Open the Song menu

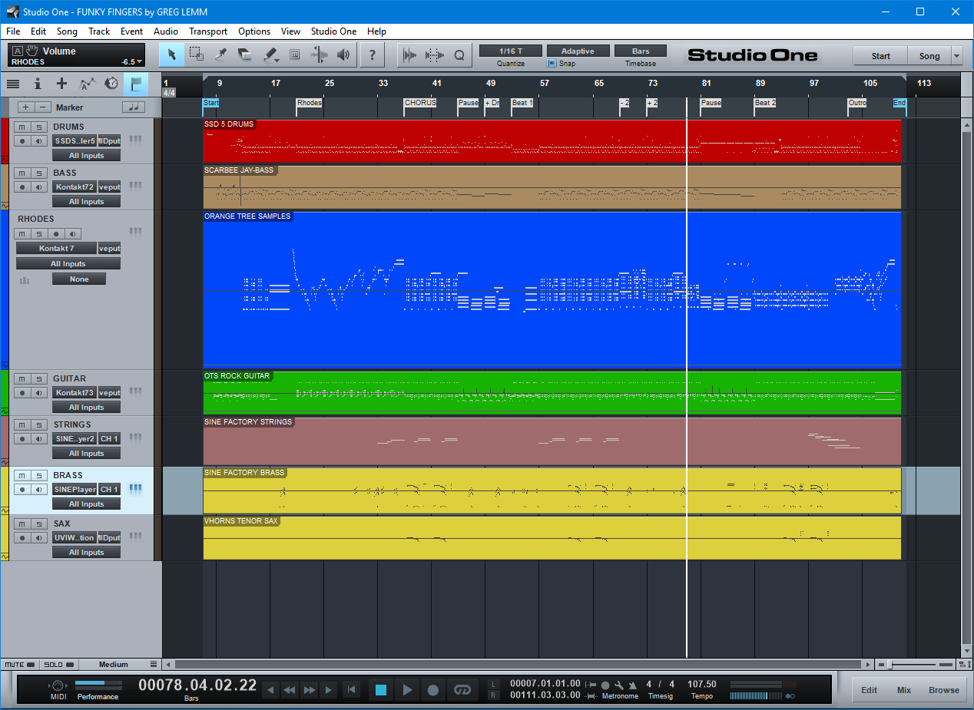[x=67, y=31]
